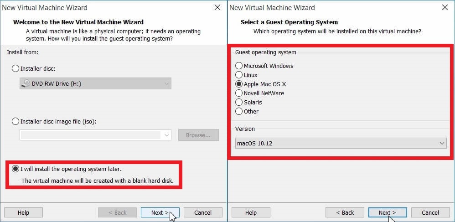Click the 'Version' label text

coord(245,129)
